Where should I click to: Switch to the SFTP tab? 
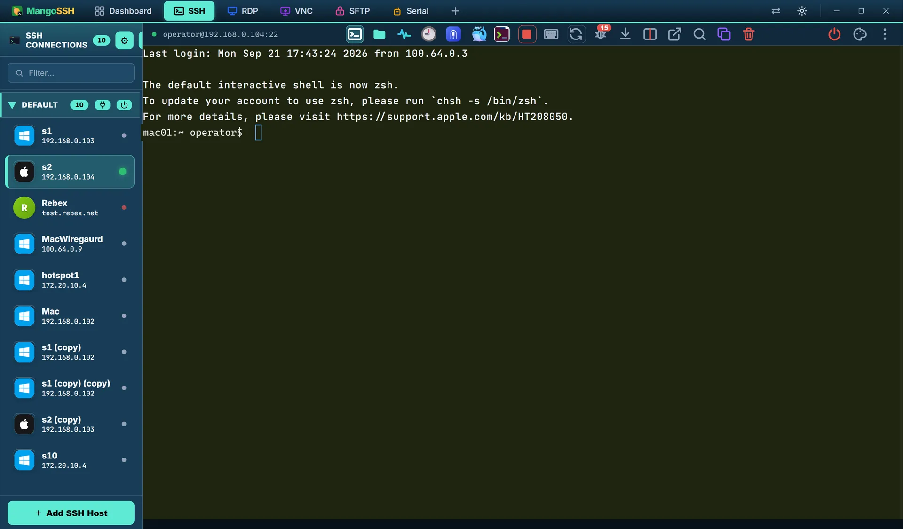(353, 11)
